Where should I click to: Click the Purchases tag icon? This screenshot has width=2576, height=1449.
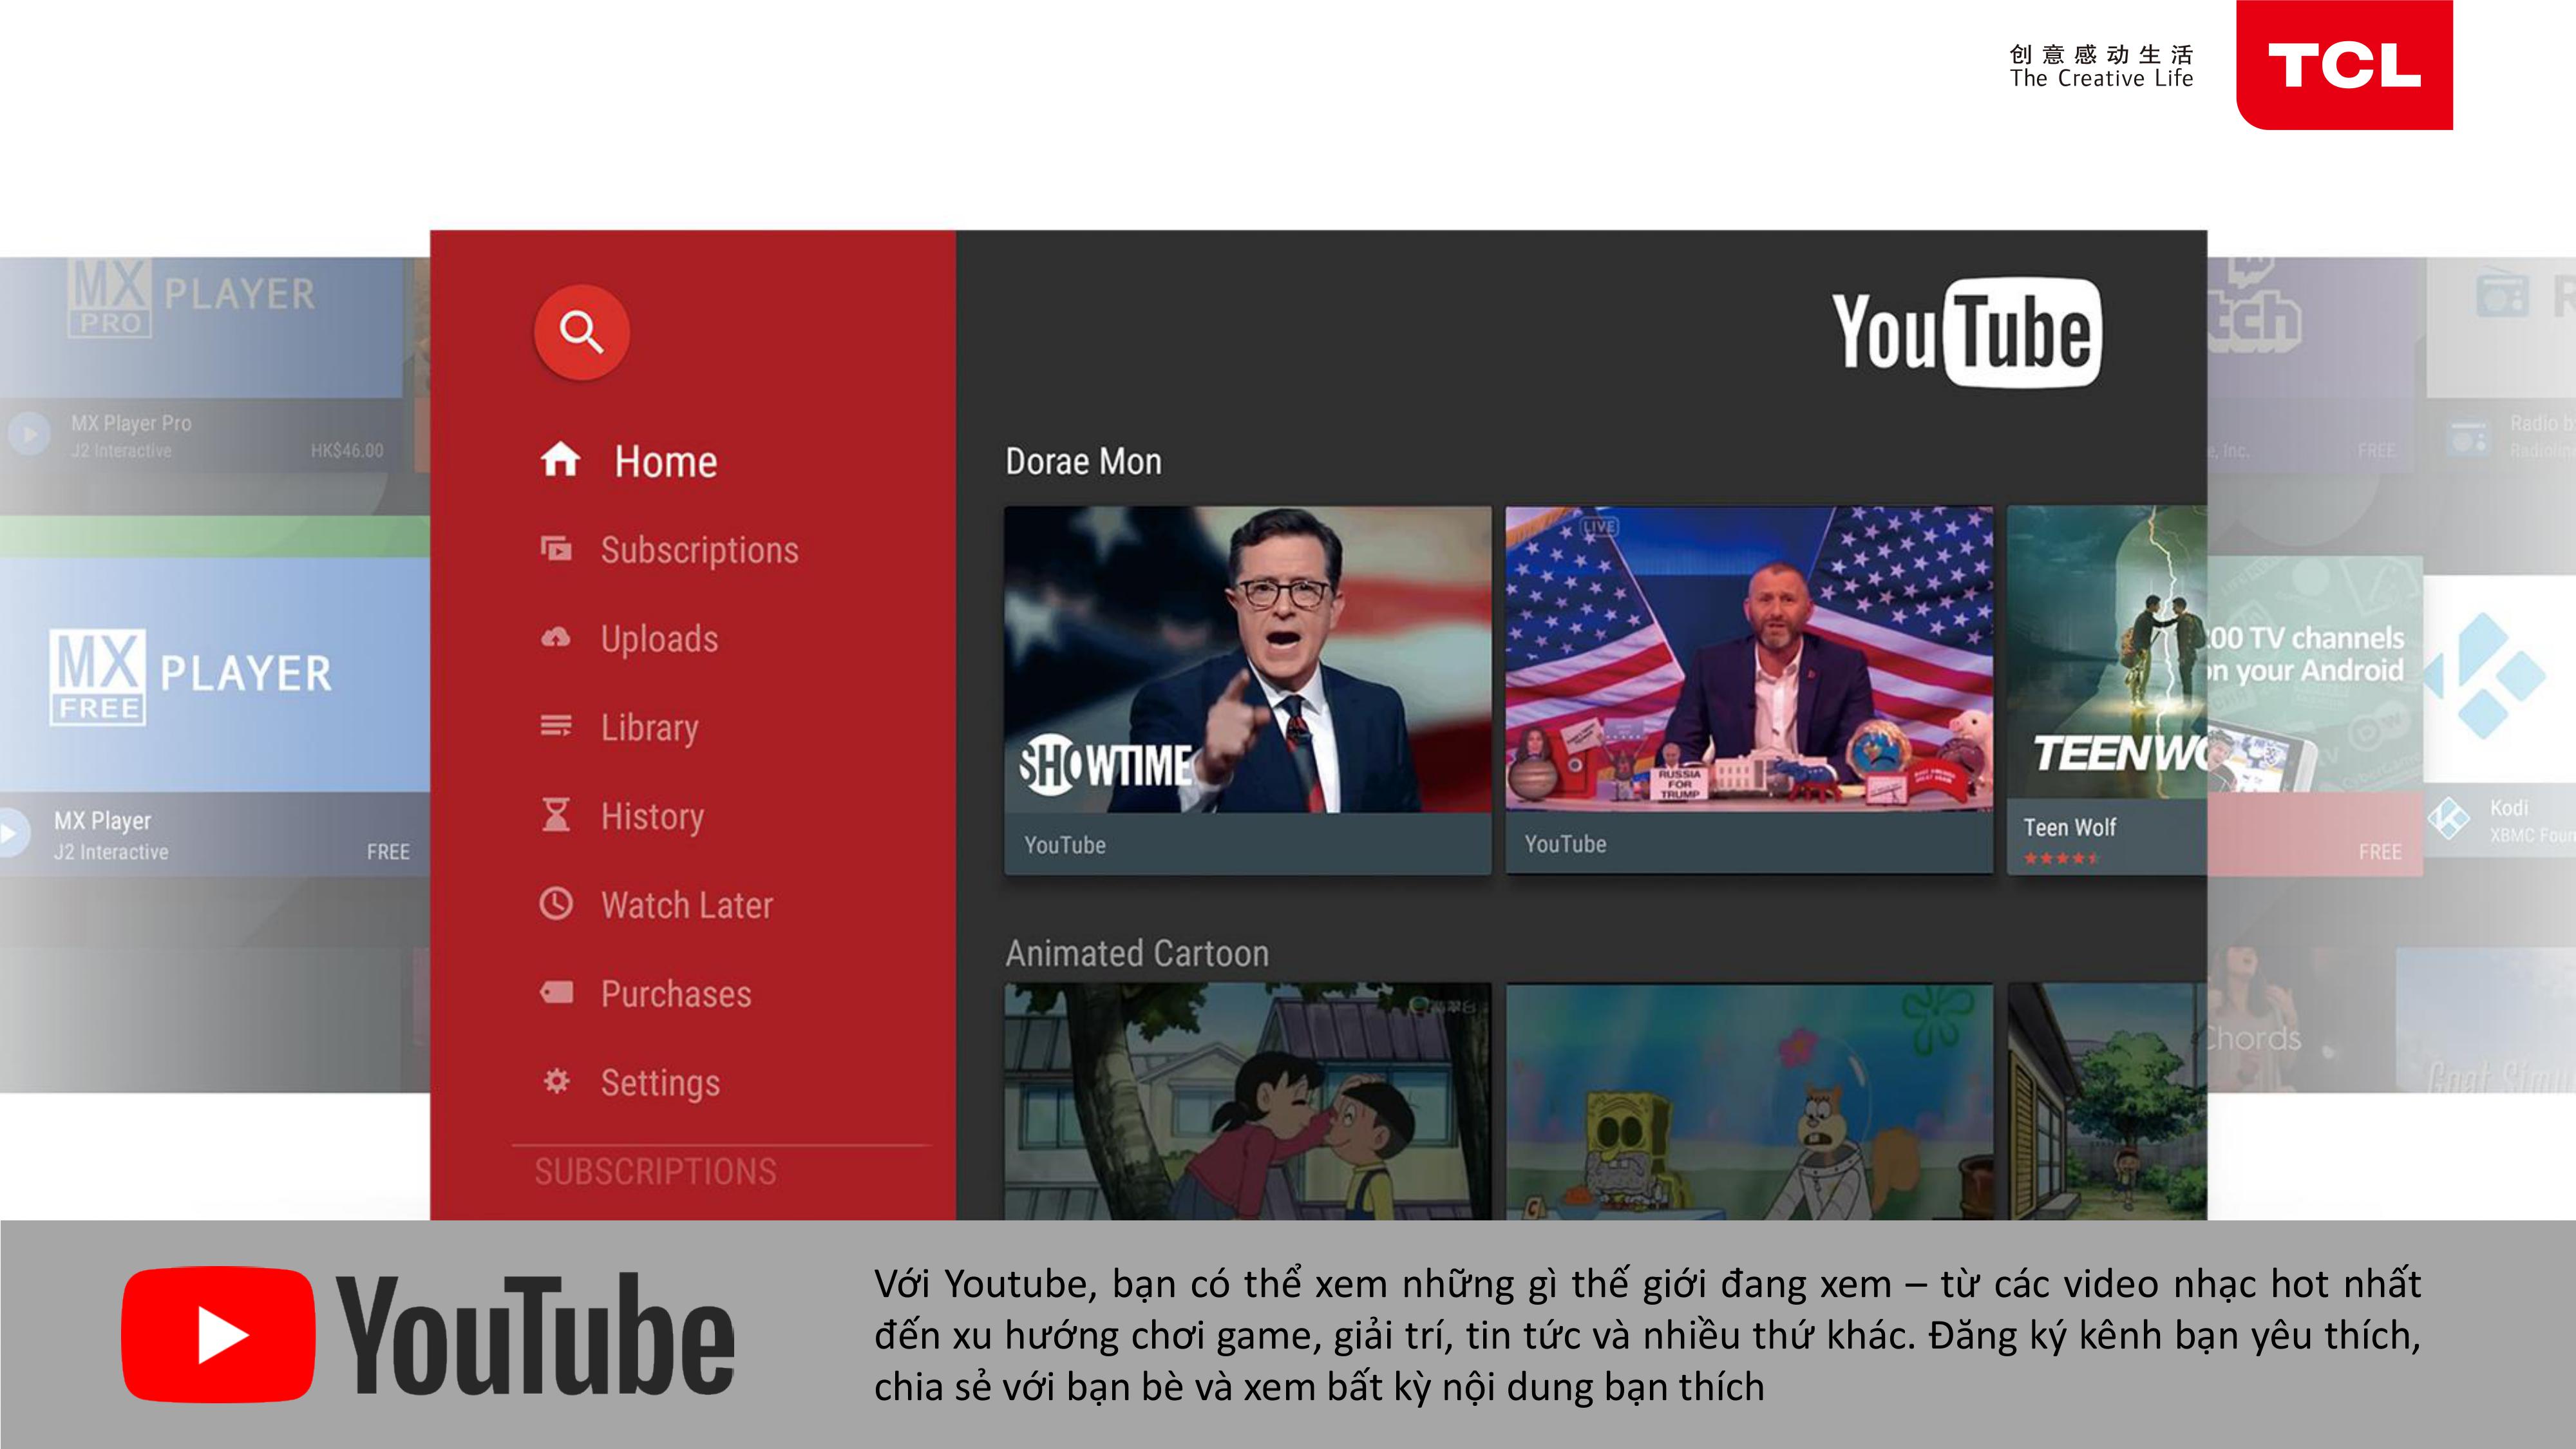pos(556,993)
